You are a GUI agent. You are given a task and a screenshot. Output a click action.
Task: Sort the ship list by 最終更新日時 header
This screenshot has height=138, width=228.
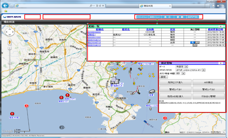tap(215, 29)
